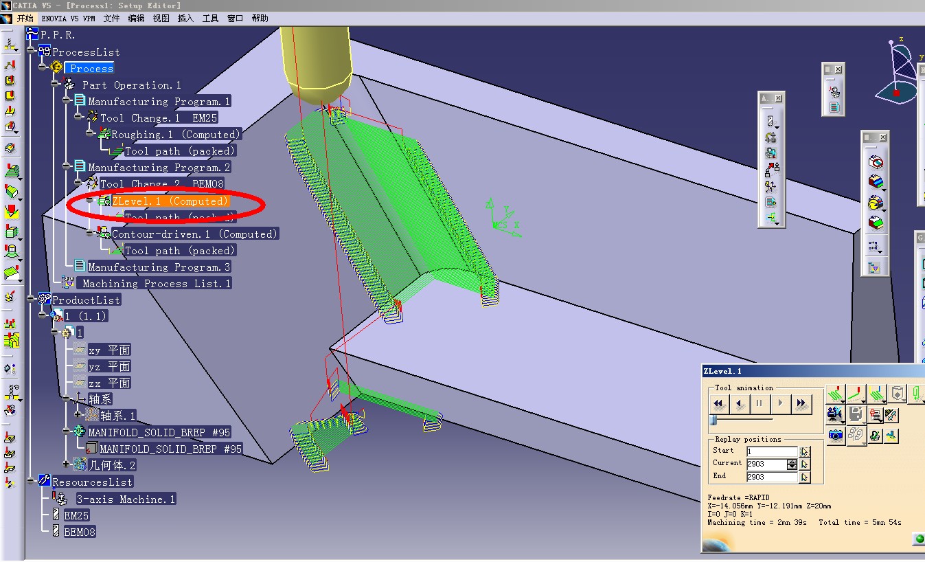Select the BEM08 tool resource

[80, 532]
